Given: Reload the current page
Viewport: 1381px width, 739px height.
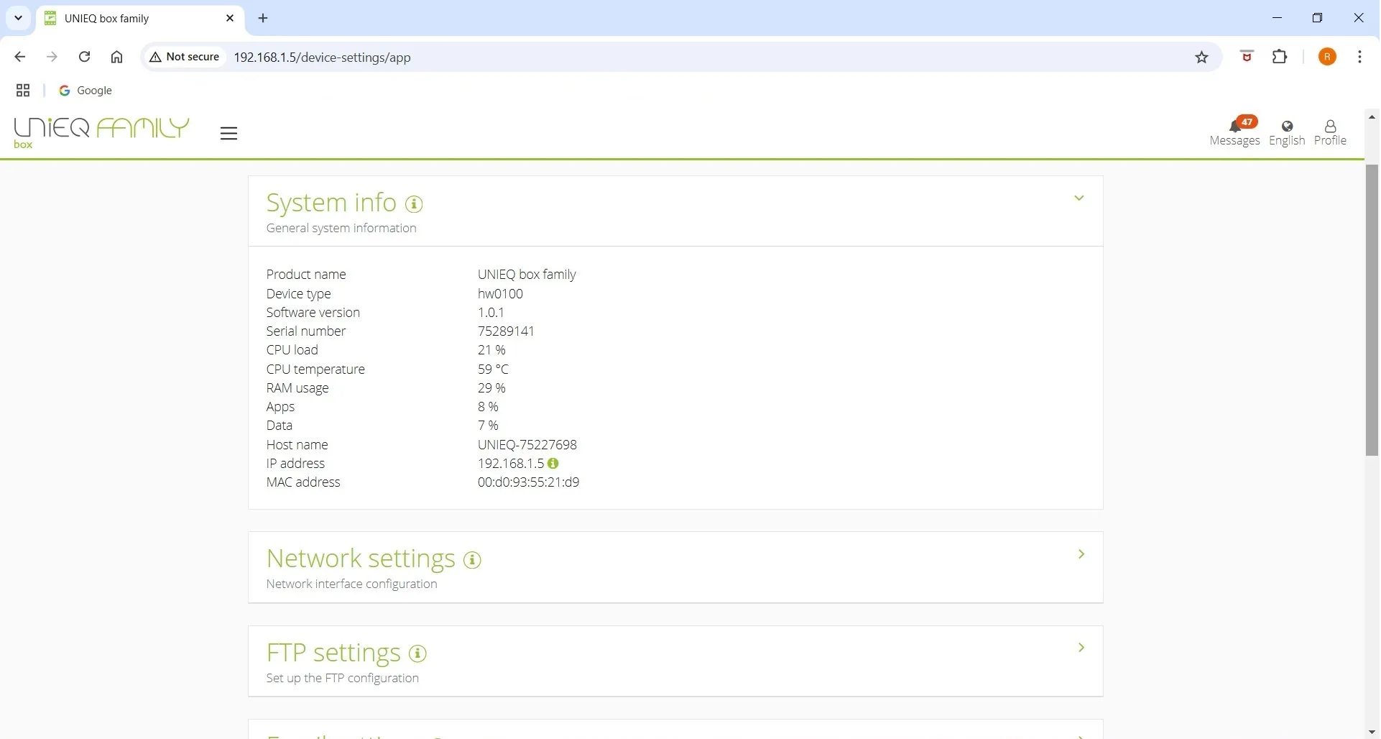Looking at the screenshot, I should pyautogui.click(x=85, y=58).
